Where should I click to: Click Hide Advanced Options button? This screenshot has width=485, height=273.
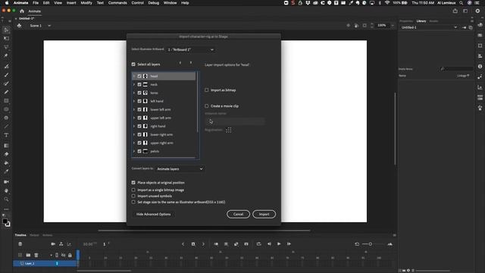click(153, 214)
